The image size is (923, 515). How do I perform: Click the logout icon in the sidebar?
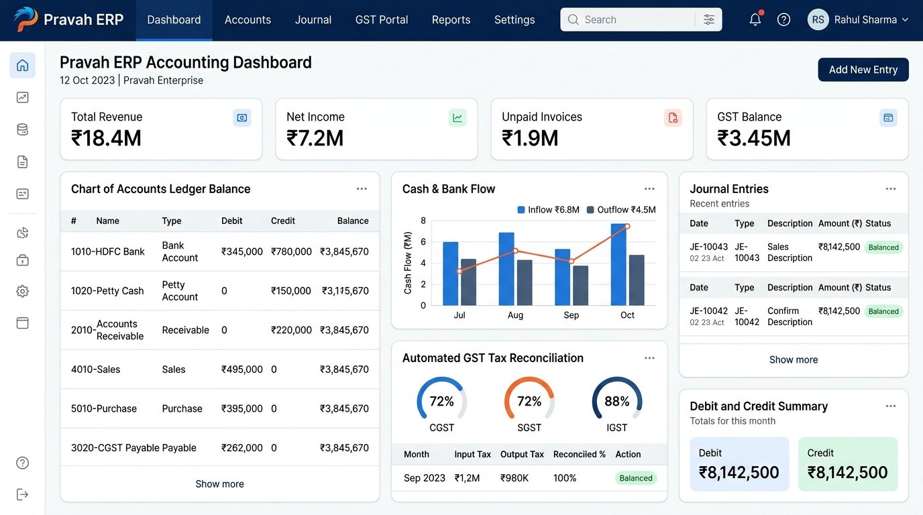[x=23, y=494]
